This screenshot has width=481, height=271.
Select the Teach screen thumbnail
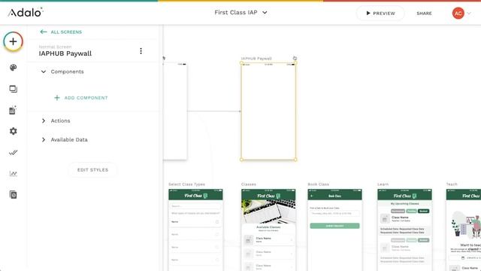(464, 230)
